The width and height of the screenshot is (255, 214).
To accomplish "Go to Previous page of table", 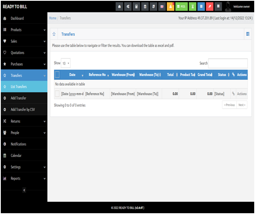I will (x=229, y=105).
